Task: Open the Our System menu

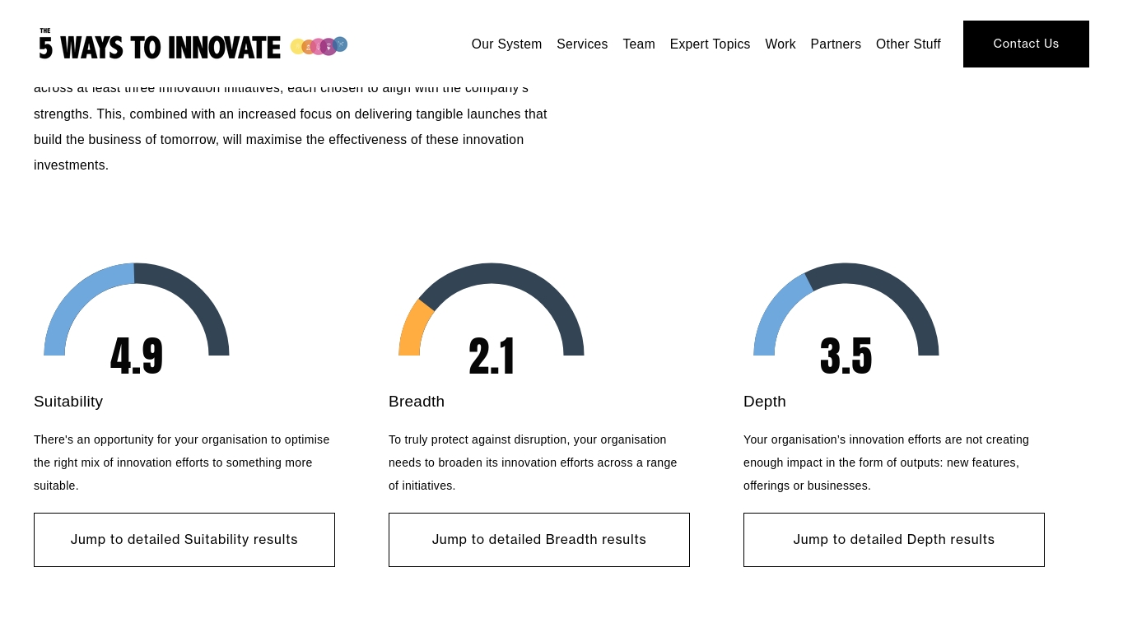Action: [506, 44]
